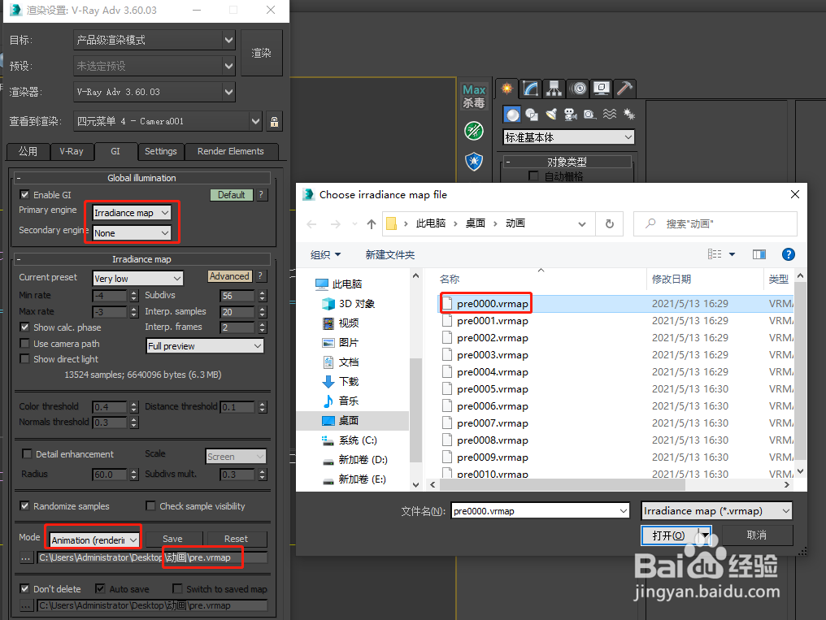826x620 pixels.
Task: Go up one folder level
Action: pos(372,224)
